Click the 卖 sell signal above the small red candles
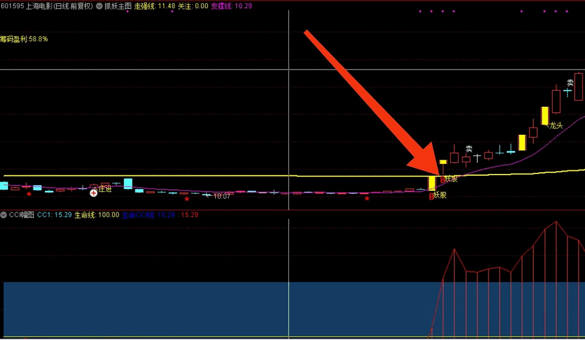Viewport: 585px width, 340px height. [x=469, y=149]
